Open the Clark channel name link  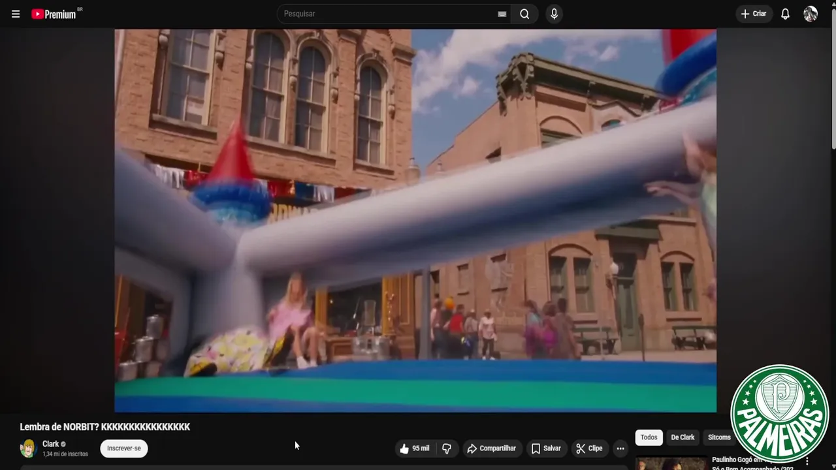coord(50,444)
